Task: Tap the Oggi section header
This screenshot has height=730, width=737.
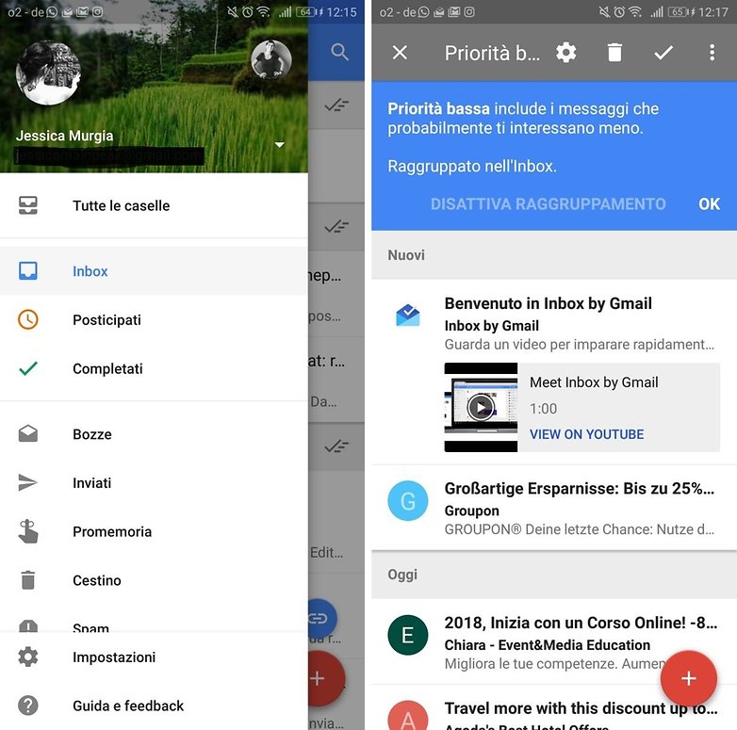Action: [x=554, y=575]
